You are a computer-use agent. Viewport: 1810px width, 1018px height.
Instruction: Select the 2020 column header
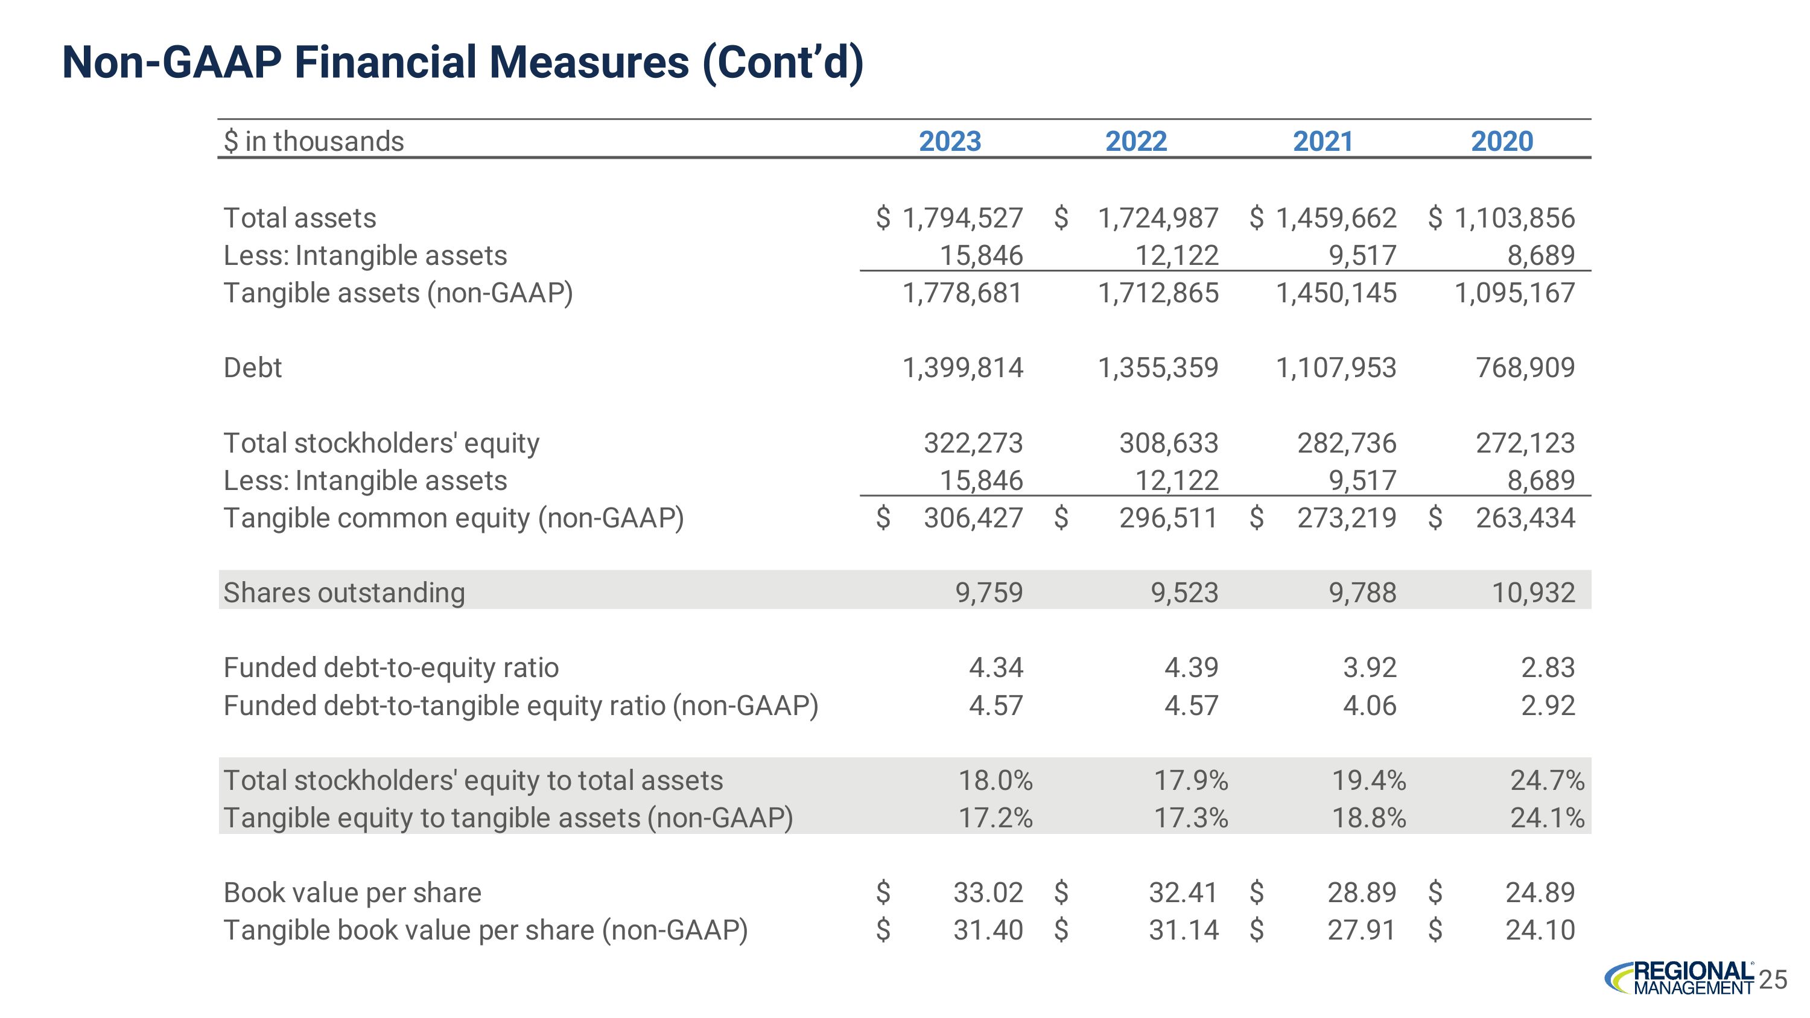[1502, 141]
